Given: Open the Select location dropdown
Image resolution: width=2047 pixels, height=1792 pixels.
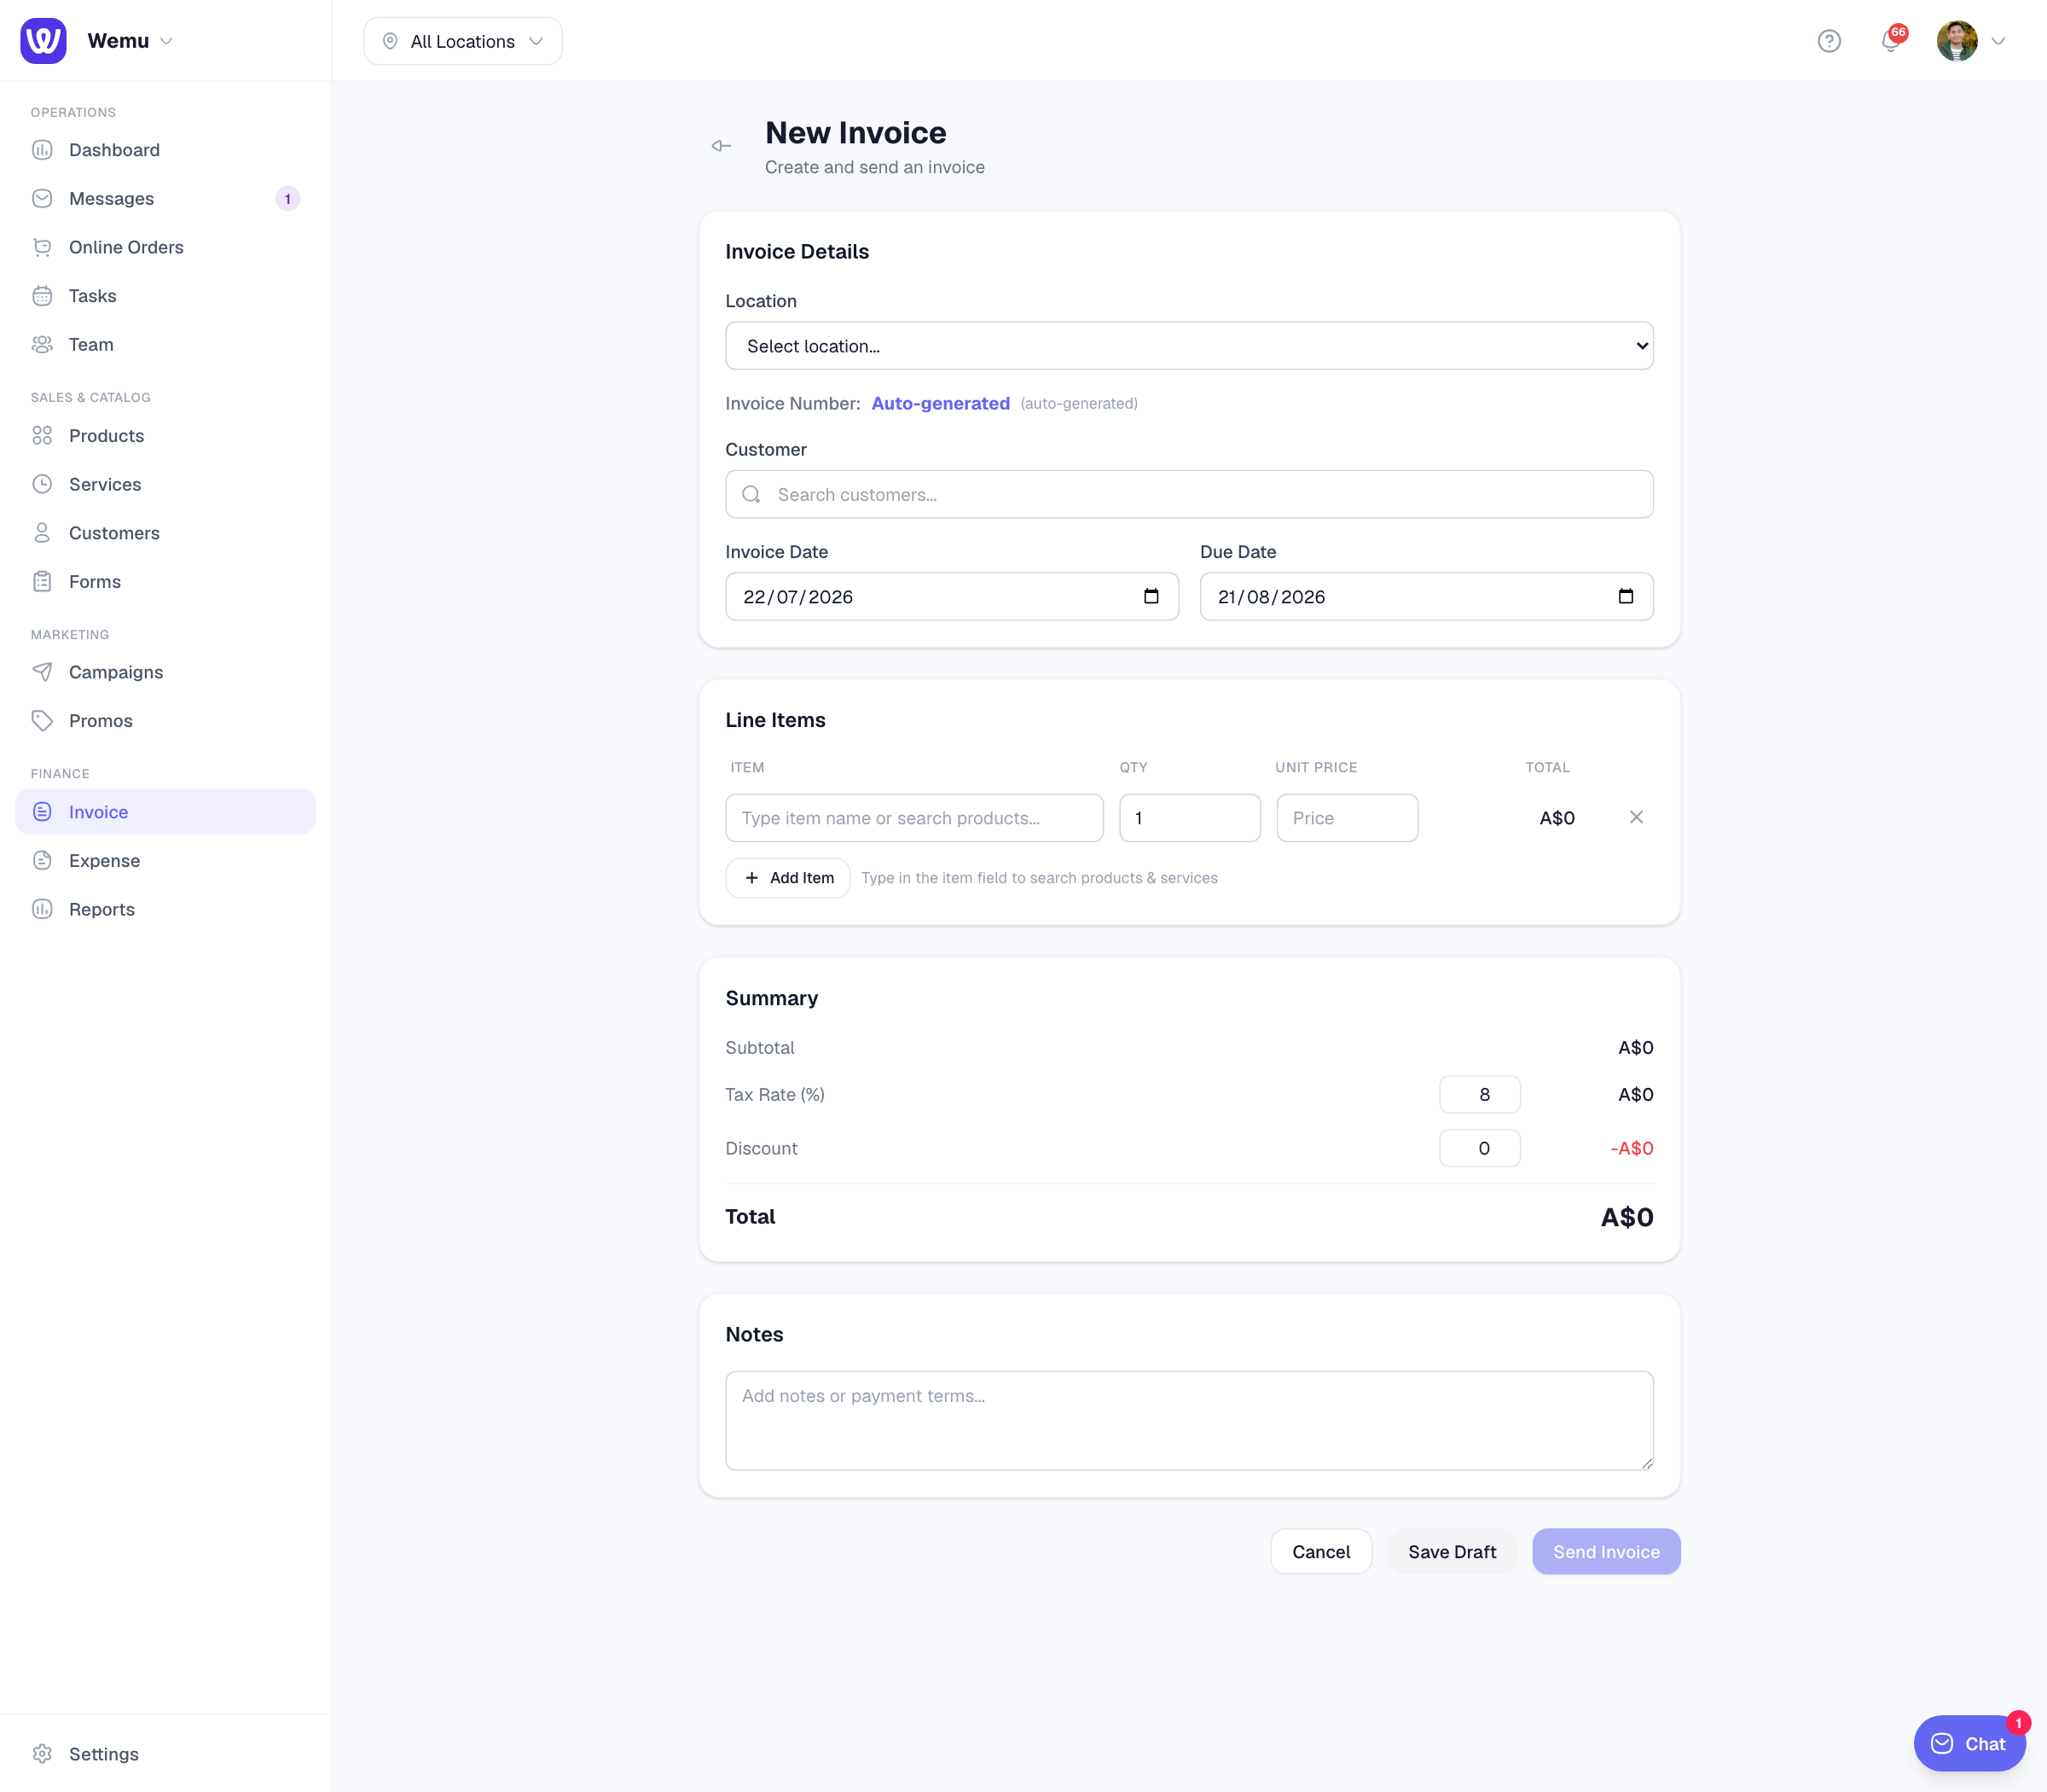Looking at the screenshot, I should point(1190,346).
